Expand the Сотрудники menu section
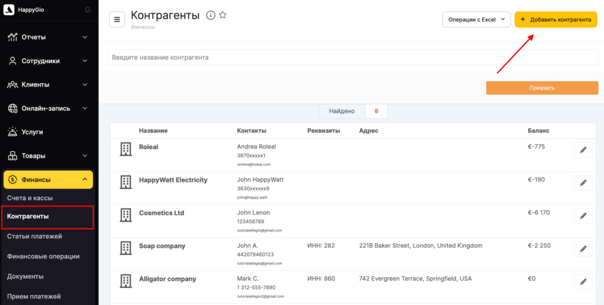 point(48,61)
